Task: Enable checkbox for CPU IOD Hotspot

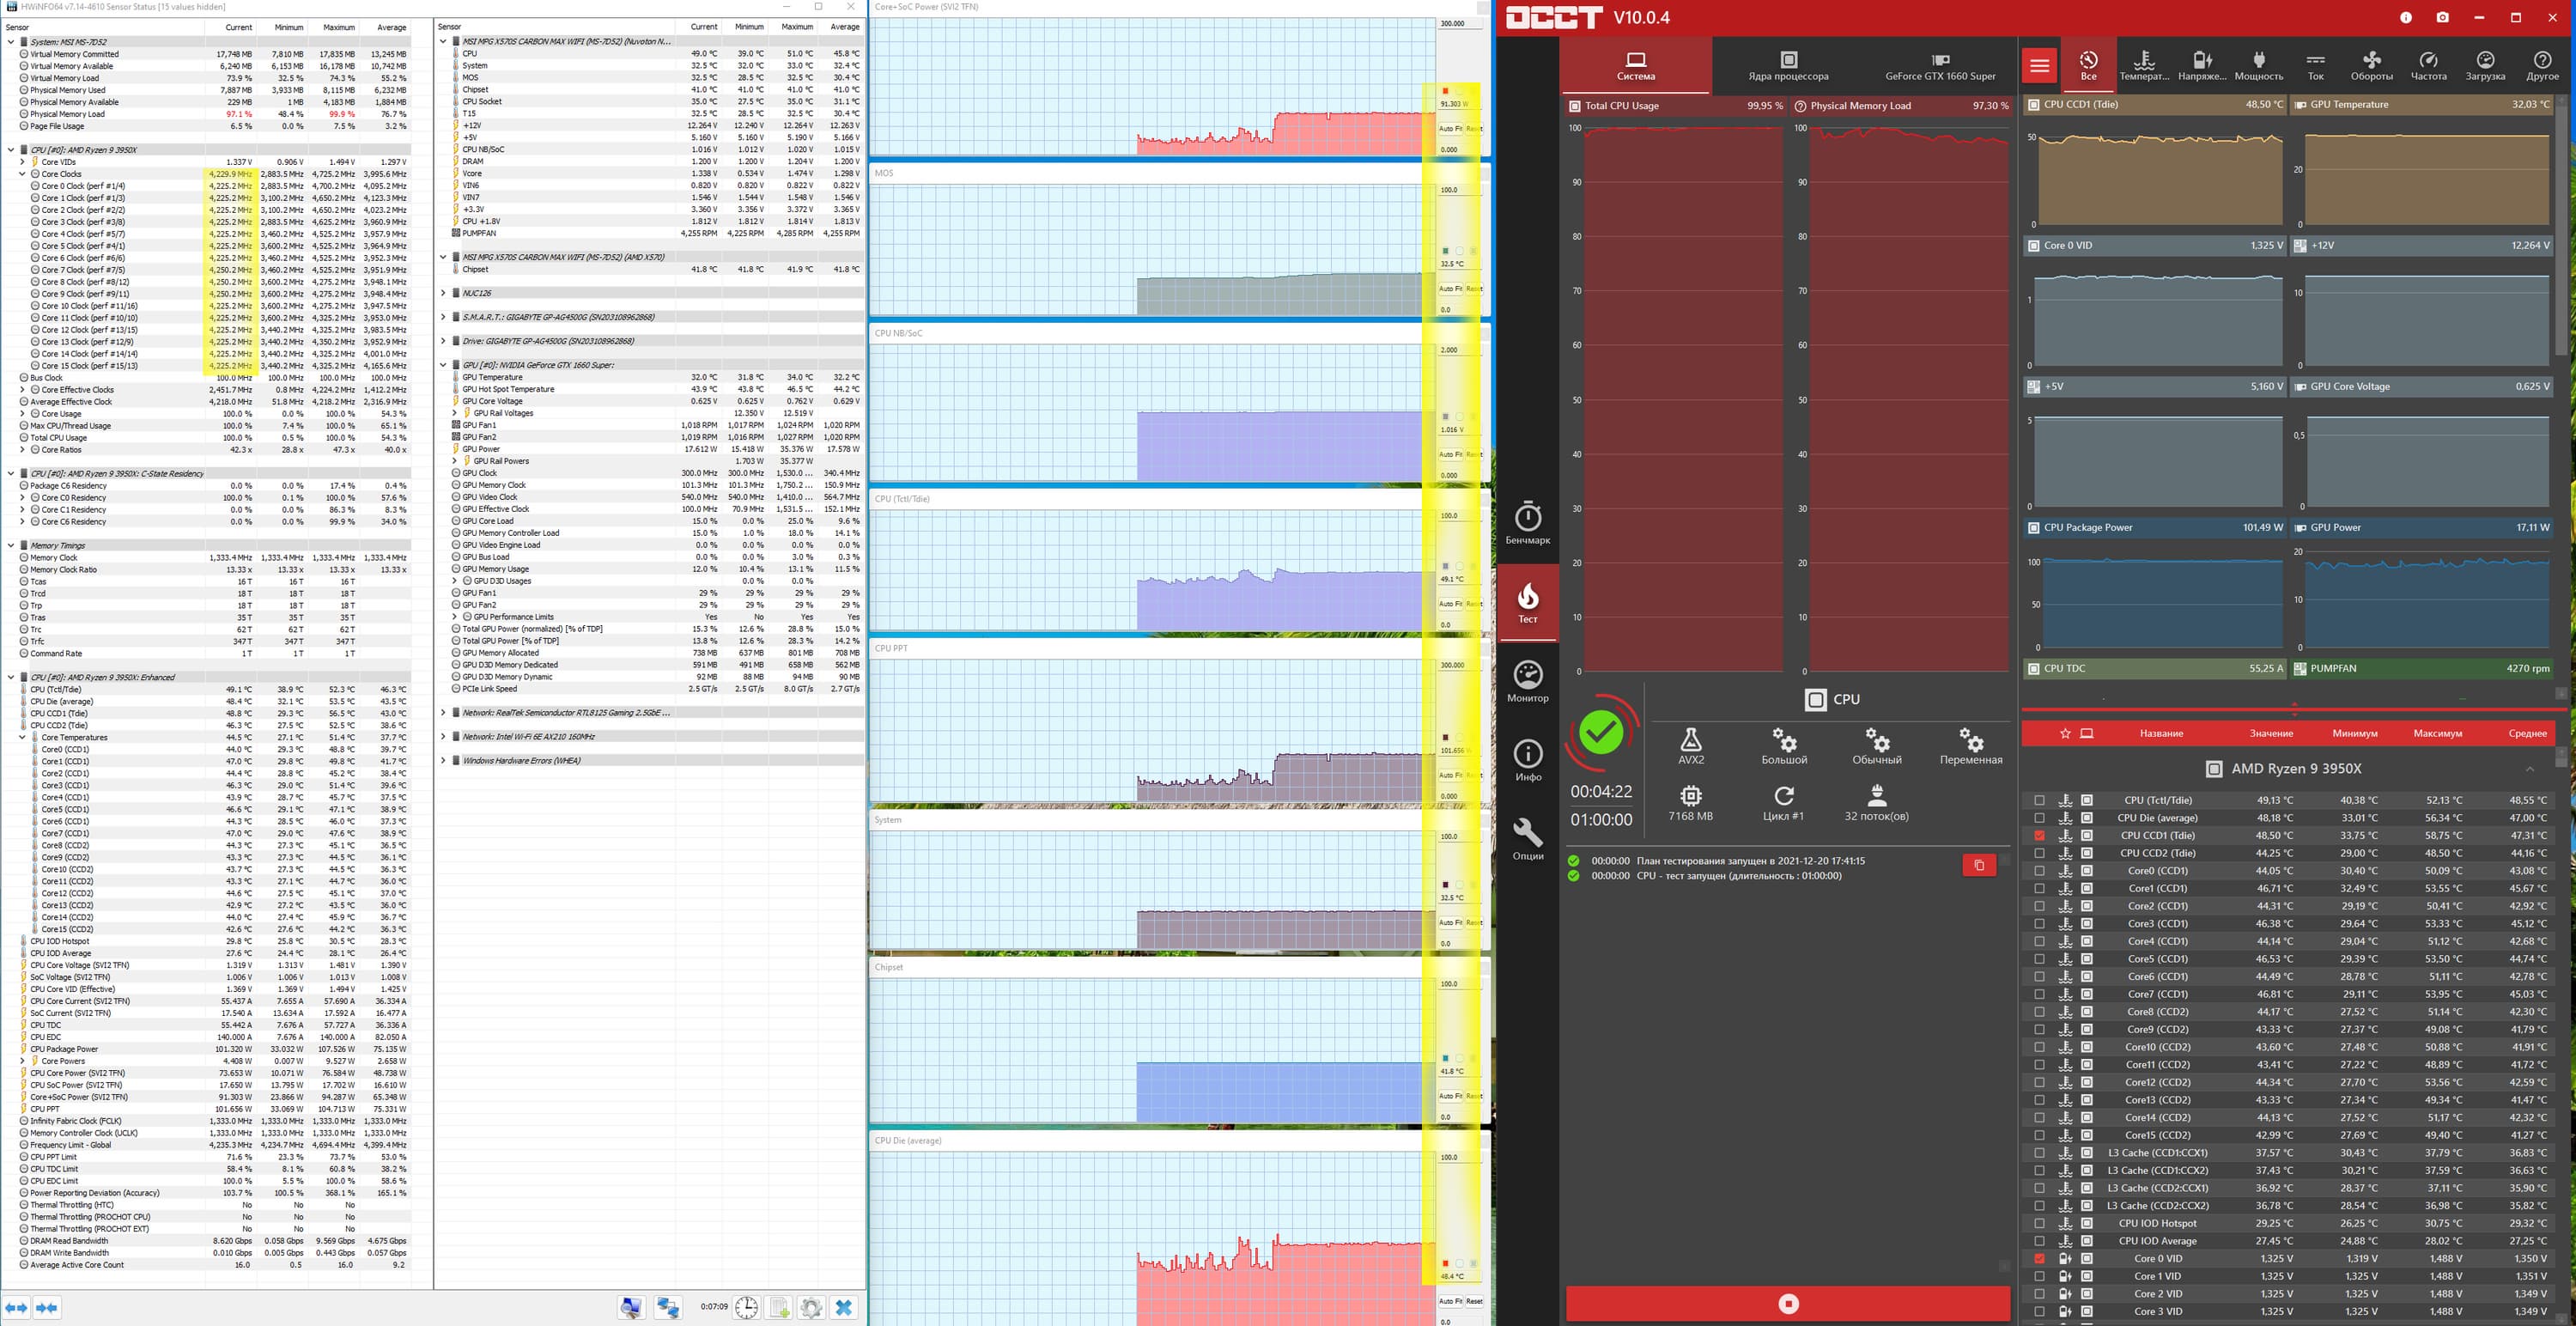Action: coord(2039,1223)
